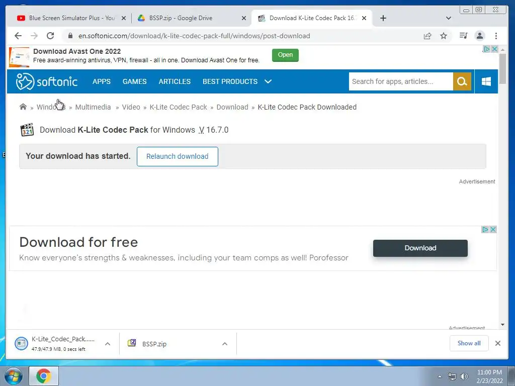Click the Relaunch download button

pos(178,157)
